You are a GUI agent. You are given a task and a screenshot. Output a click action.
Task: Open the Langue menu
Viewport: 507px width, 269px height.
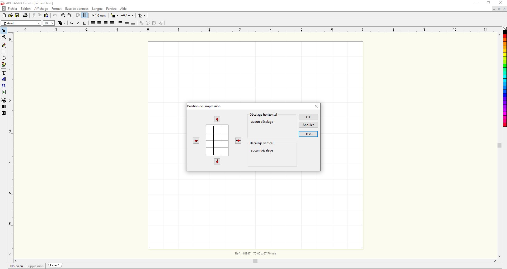coord(97,9)
